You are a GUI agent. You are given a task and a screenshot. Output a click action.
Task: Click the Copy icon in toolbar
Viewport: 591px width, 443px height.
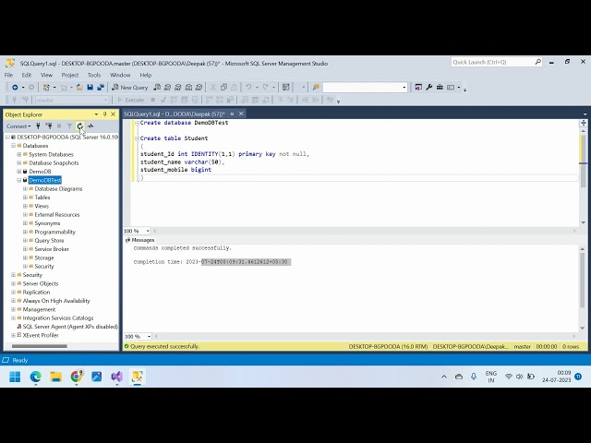223,88
